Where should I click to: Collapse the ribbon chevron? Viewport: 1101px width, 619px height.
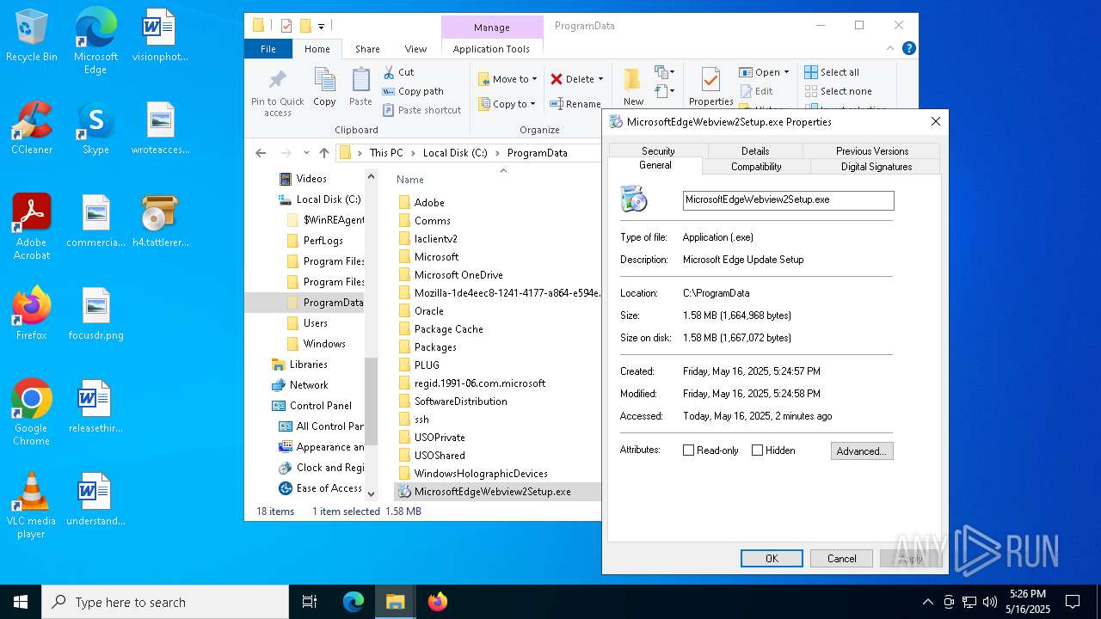(x=891, y=48)
